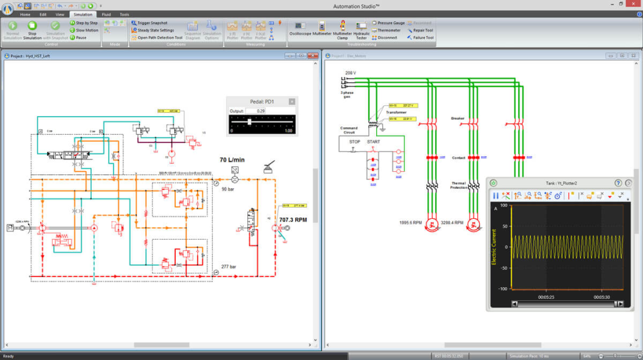Select the Multimeter instrument
This screenshot has width=643, height=360.
[x=322, y=29]
